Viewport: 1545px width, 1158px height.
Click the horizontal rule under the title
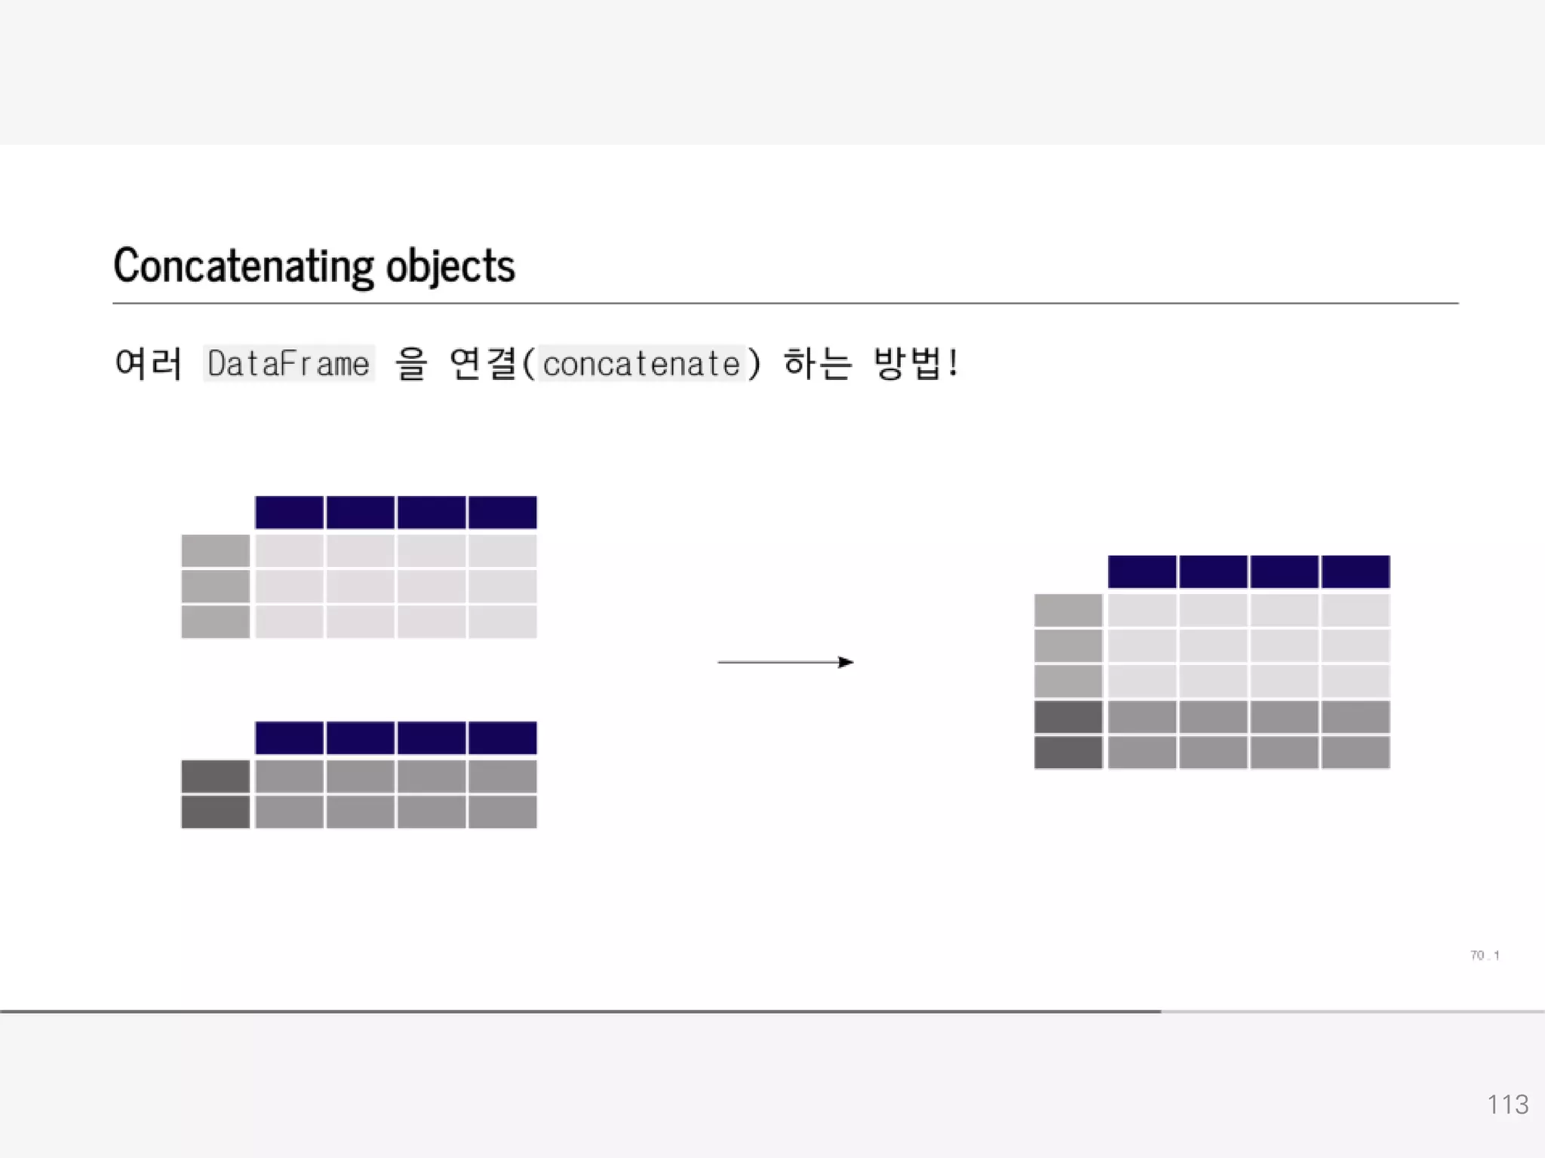785,303
